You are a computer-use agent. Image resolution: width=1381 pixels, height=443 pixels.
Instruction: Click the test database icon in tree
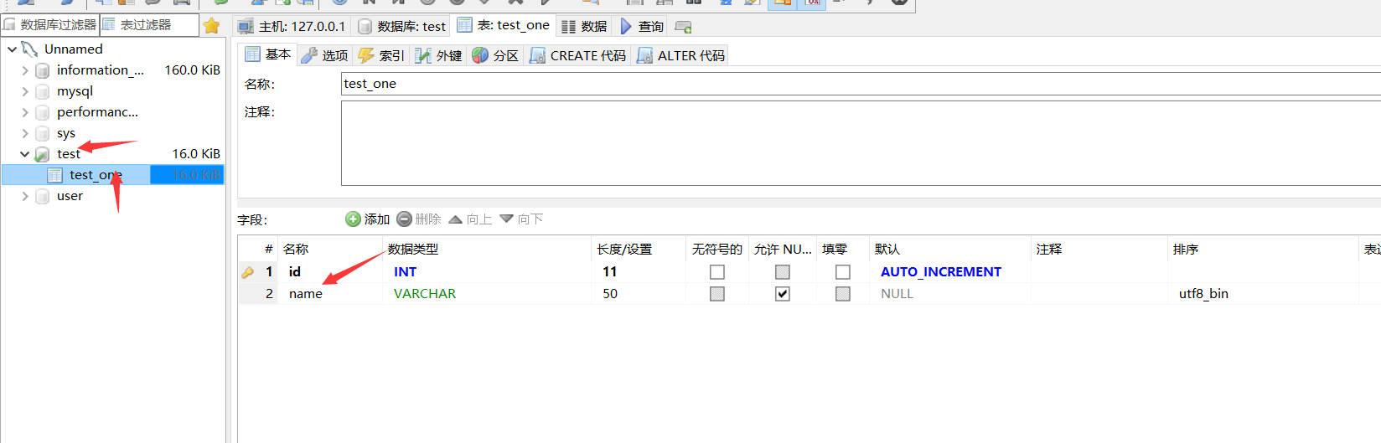point(43,154)
